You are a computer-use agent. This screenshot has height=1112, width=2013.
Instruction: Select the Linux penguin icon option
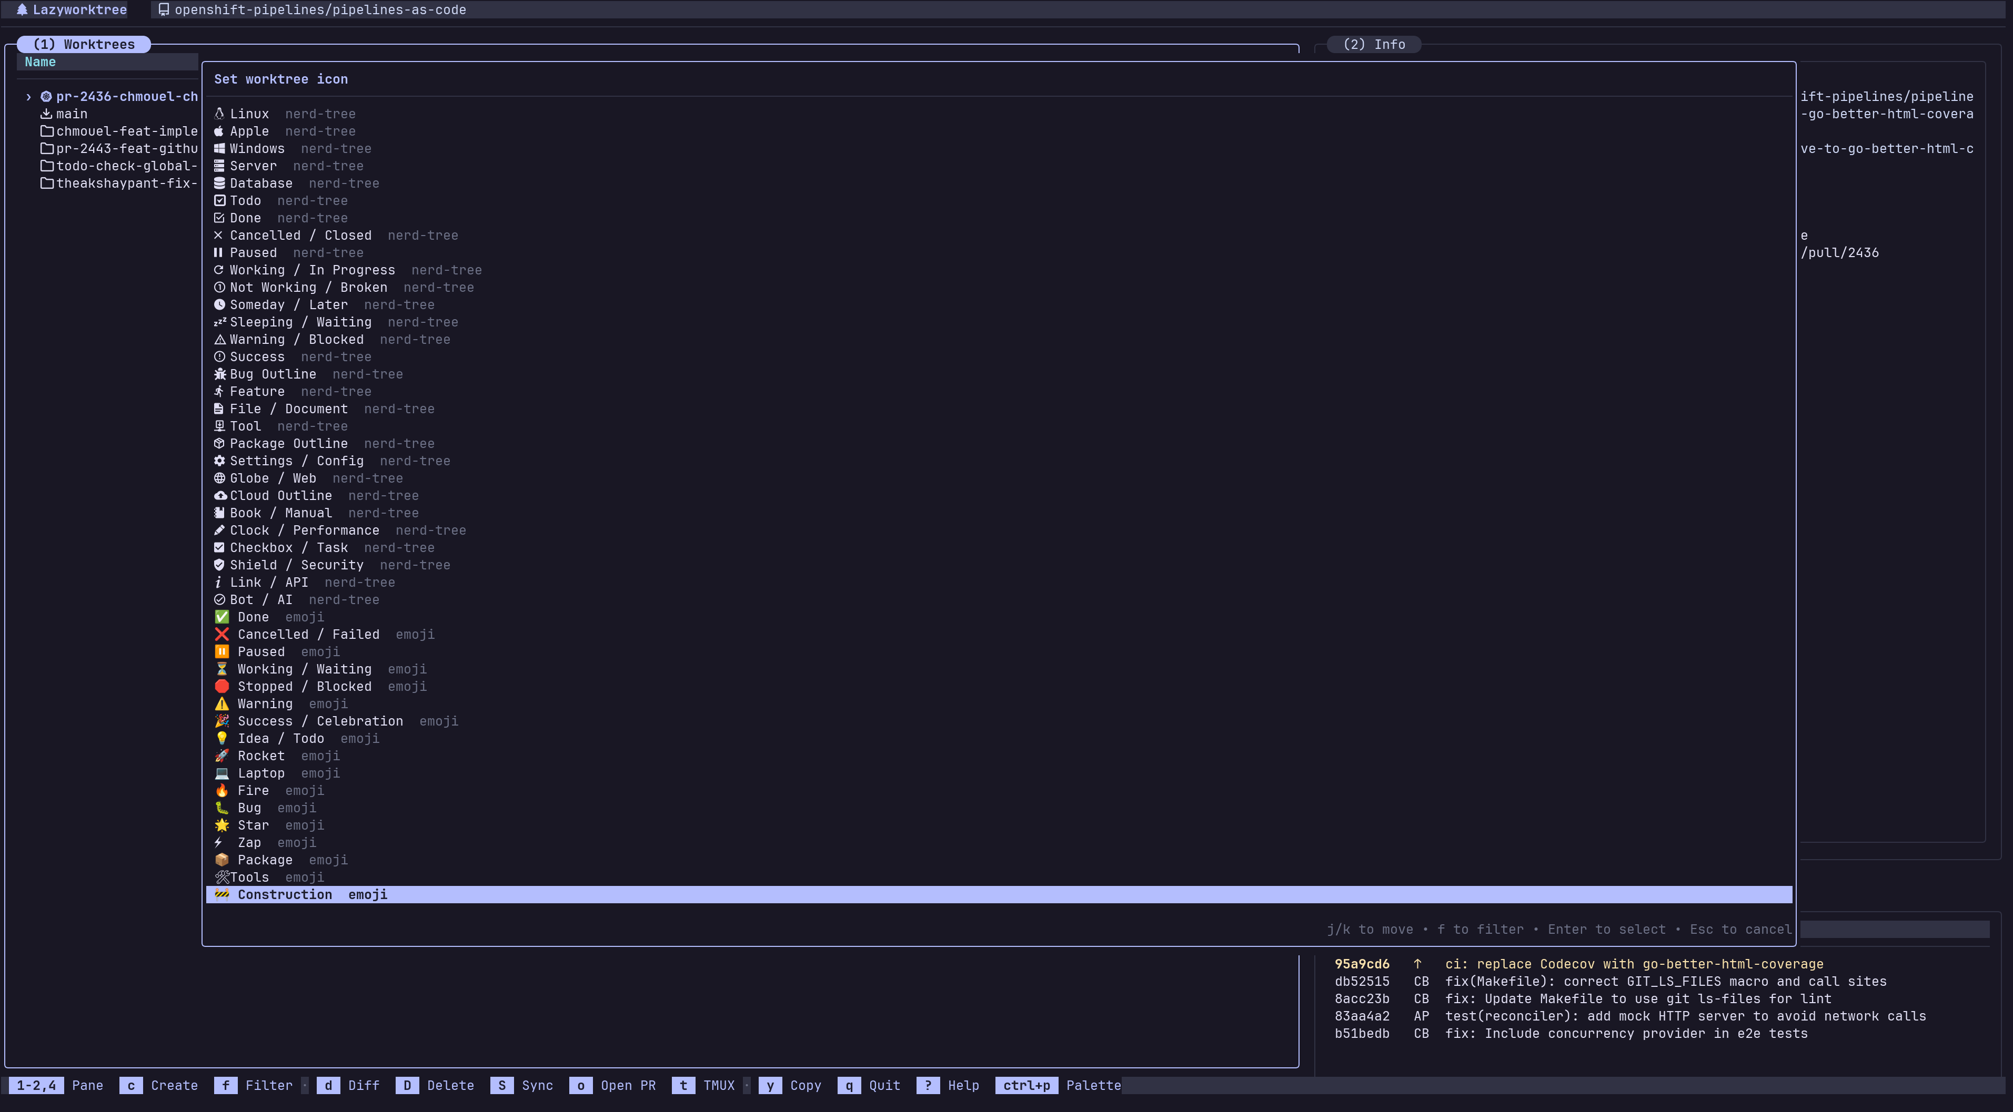[x=248, y=114]
